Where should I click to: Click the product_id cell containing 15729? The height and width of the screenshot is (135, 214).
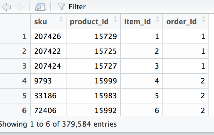(x=106, y=37)
